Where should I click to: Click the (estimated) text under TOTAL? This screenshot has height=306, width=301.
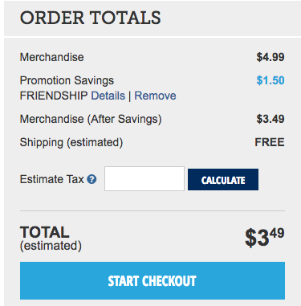pyautogui.click(x=51, y=246)
